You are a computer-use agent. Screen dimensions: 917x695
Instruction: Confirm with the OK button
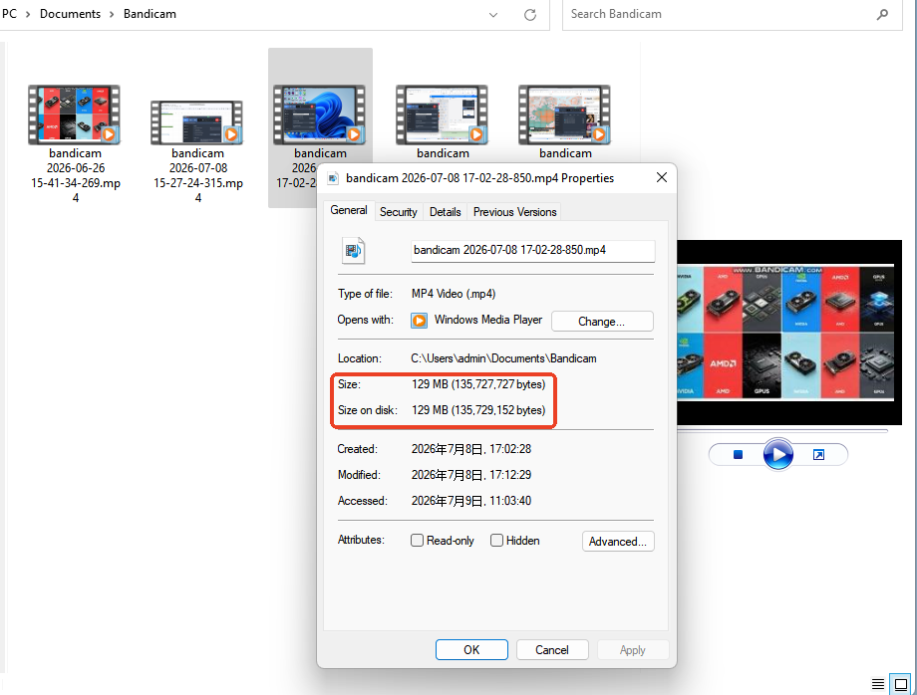(x=471, y=650)
